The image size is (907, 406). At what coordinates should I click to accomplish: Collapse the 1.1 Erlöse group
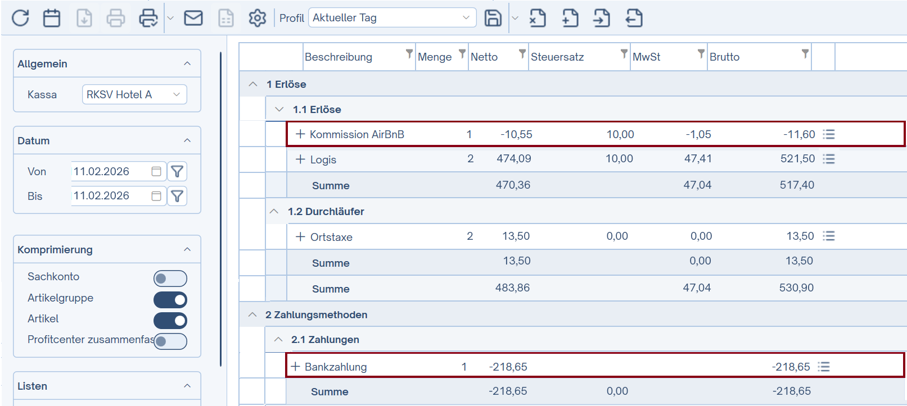click(279, 110)
